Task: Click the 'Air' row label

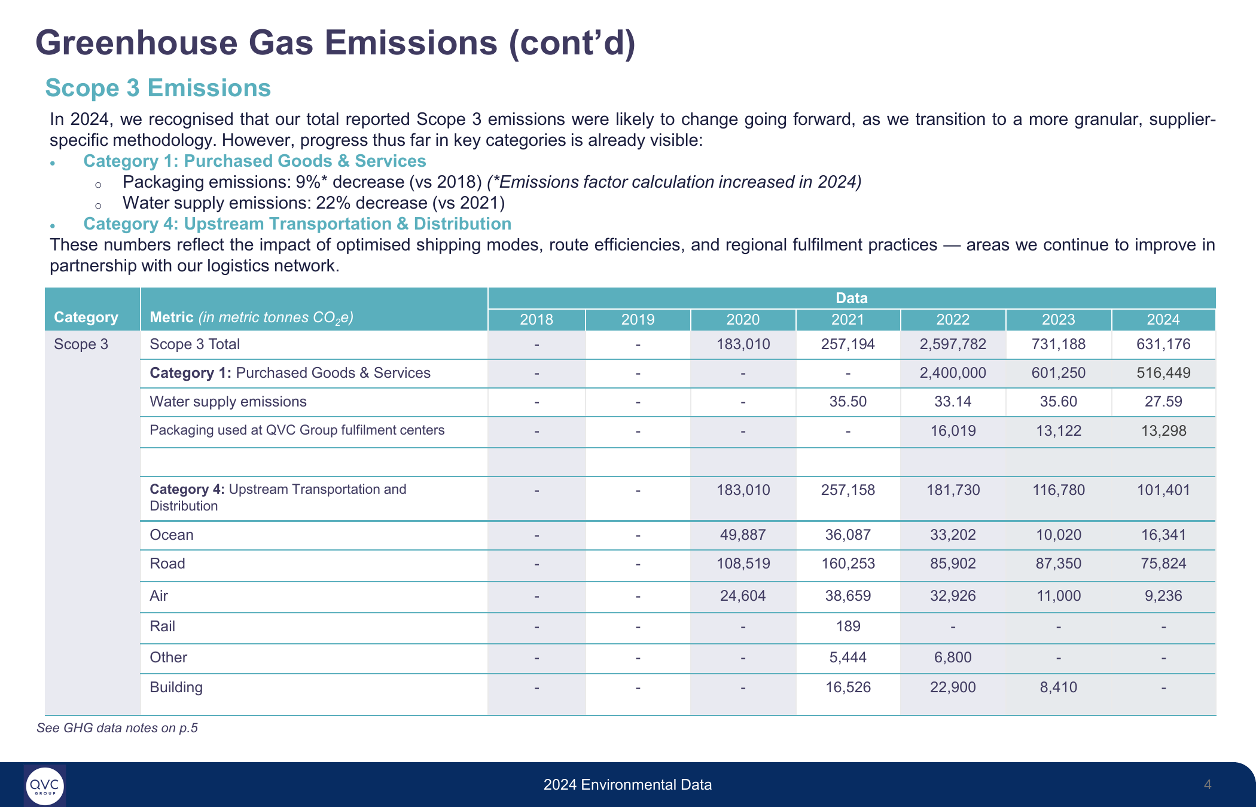Action: [158, 596]
